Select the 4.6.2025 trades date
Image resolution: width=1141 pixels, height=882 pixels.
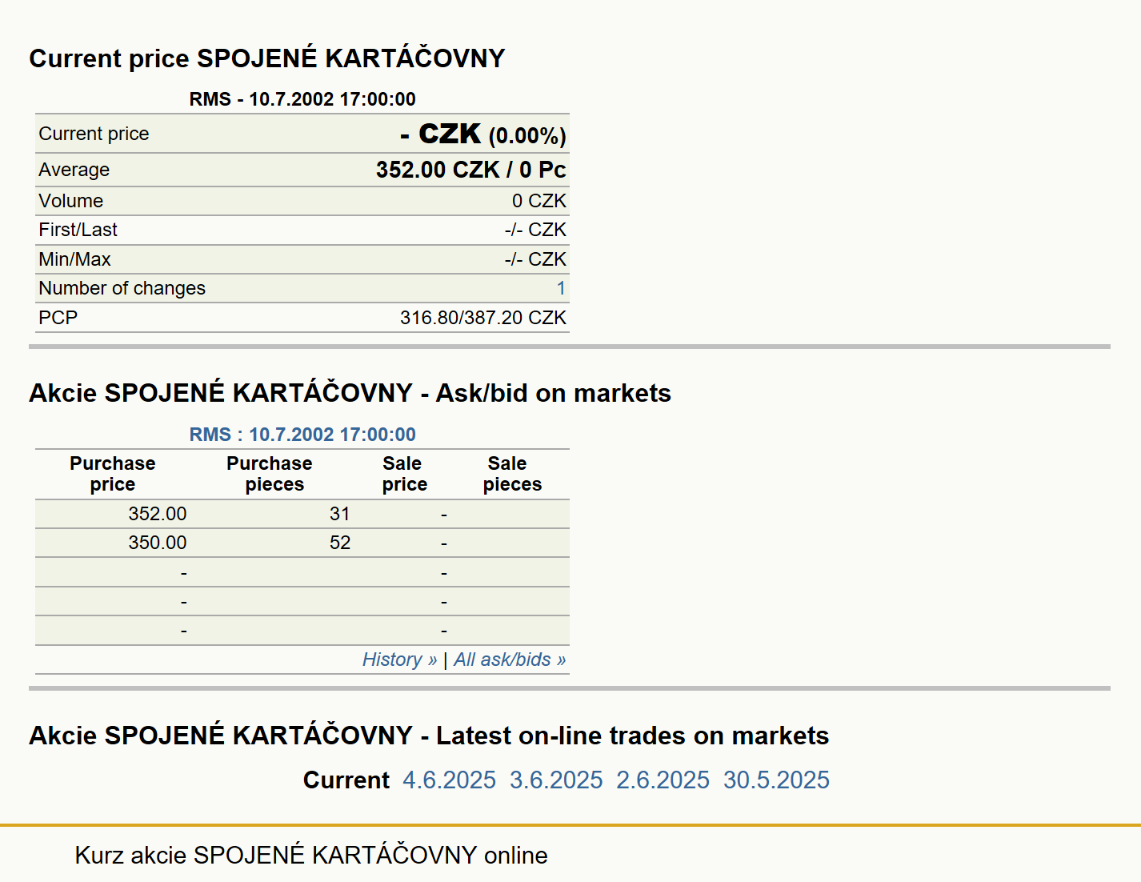click(449, 780)
